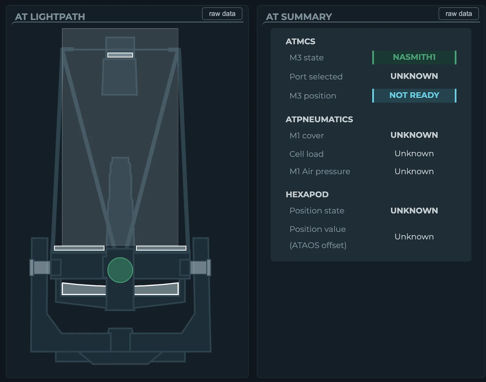Click the Cell load label

[x=306, y=154]
